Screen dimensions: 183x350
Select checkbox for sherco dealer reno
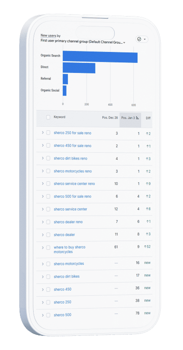(48, 222)
